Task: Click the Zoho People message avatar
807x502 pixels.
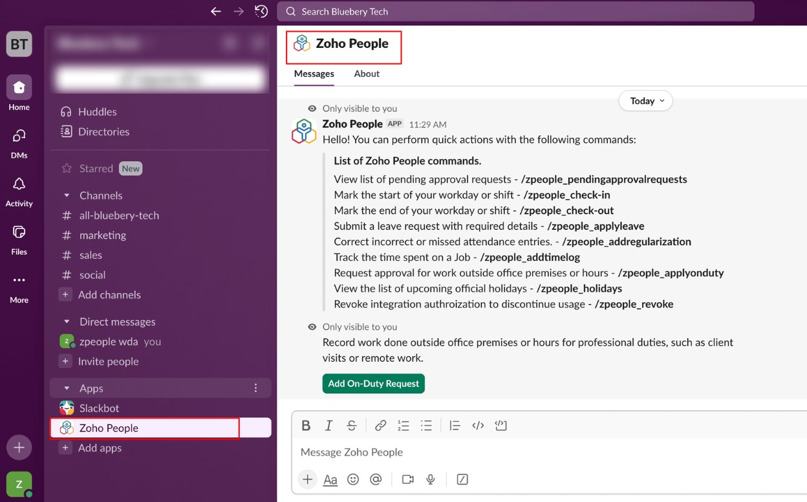Action: click(304, 131)
